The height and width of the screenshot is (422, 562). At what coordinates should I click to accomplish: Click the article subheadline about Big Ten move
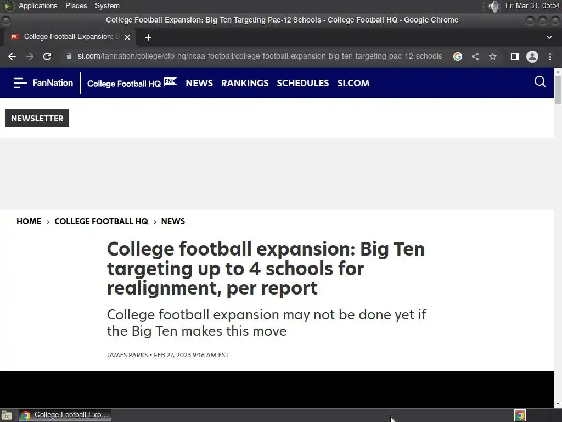pyautogui.click(x=267, y=323)
